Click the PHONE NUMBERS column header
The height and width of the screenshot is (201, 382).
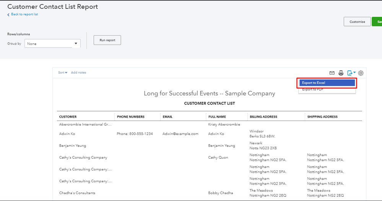pos(130,117)
